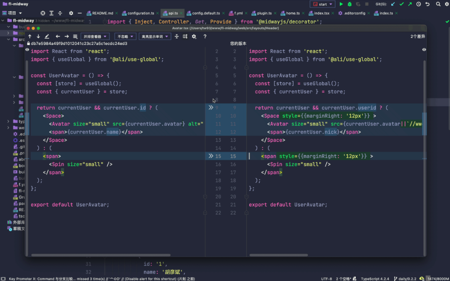Click the stop process square icon

point(367,4)
